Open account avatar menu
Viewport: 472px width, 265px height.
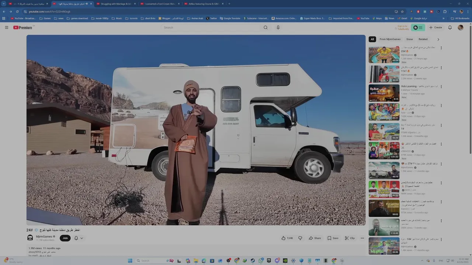461,28
